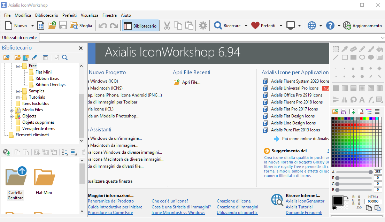Image resolution: width=385 pixels, height=222 pixels.
Task: Click the Aggiornamento update button
Action: 362,26
